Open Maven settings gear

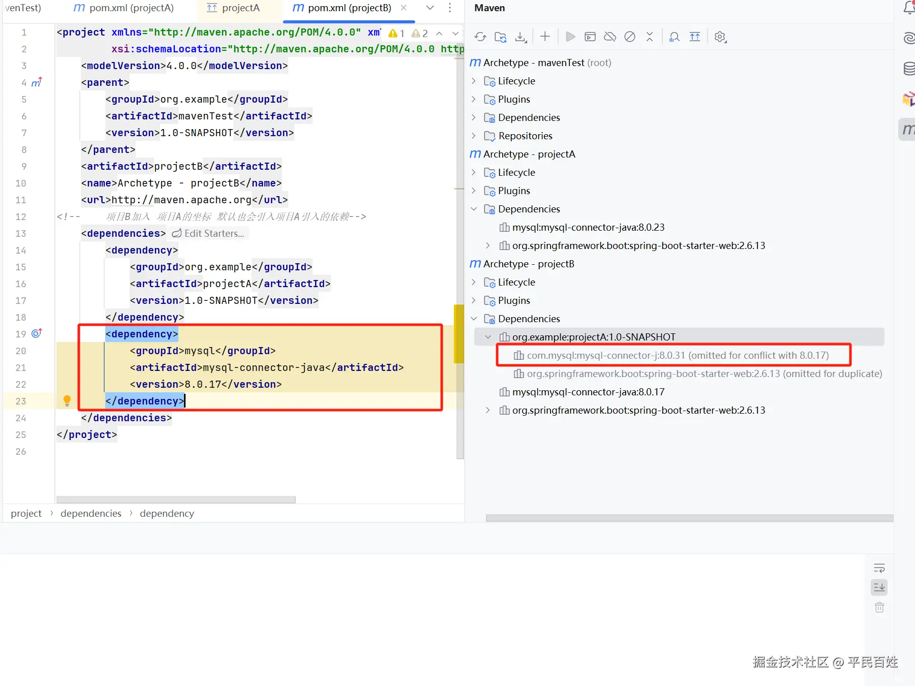pos(720,37)
